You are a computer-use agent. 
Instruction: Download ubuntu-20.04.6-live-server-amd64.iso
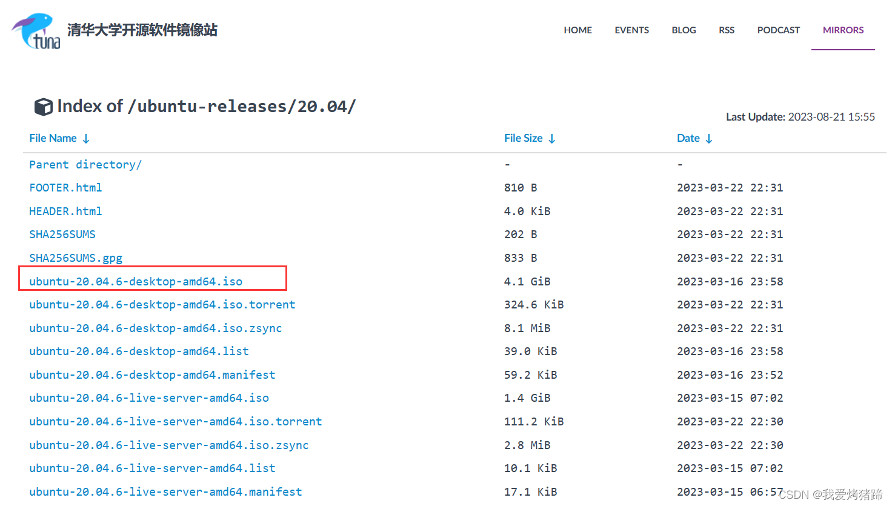(149, 398)
